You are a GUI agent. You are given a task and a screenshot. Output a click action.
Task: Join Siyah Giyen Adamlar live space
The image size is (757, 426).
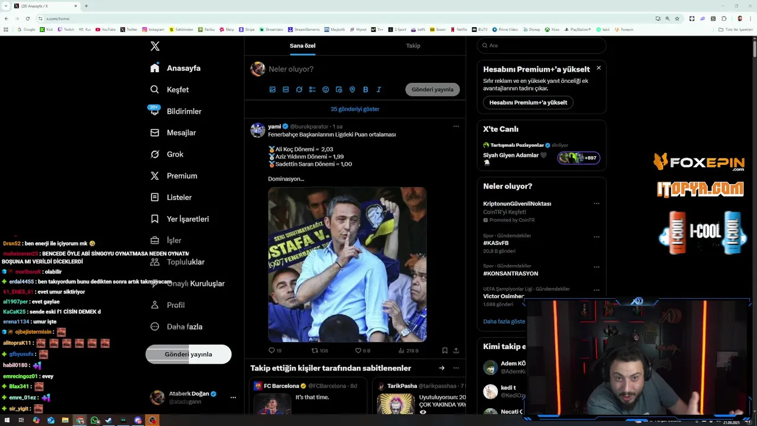[579, 157]
